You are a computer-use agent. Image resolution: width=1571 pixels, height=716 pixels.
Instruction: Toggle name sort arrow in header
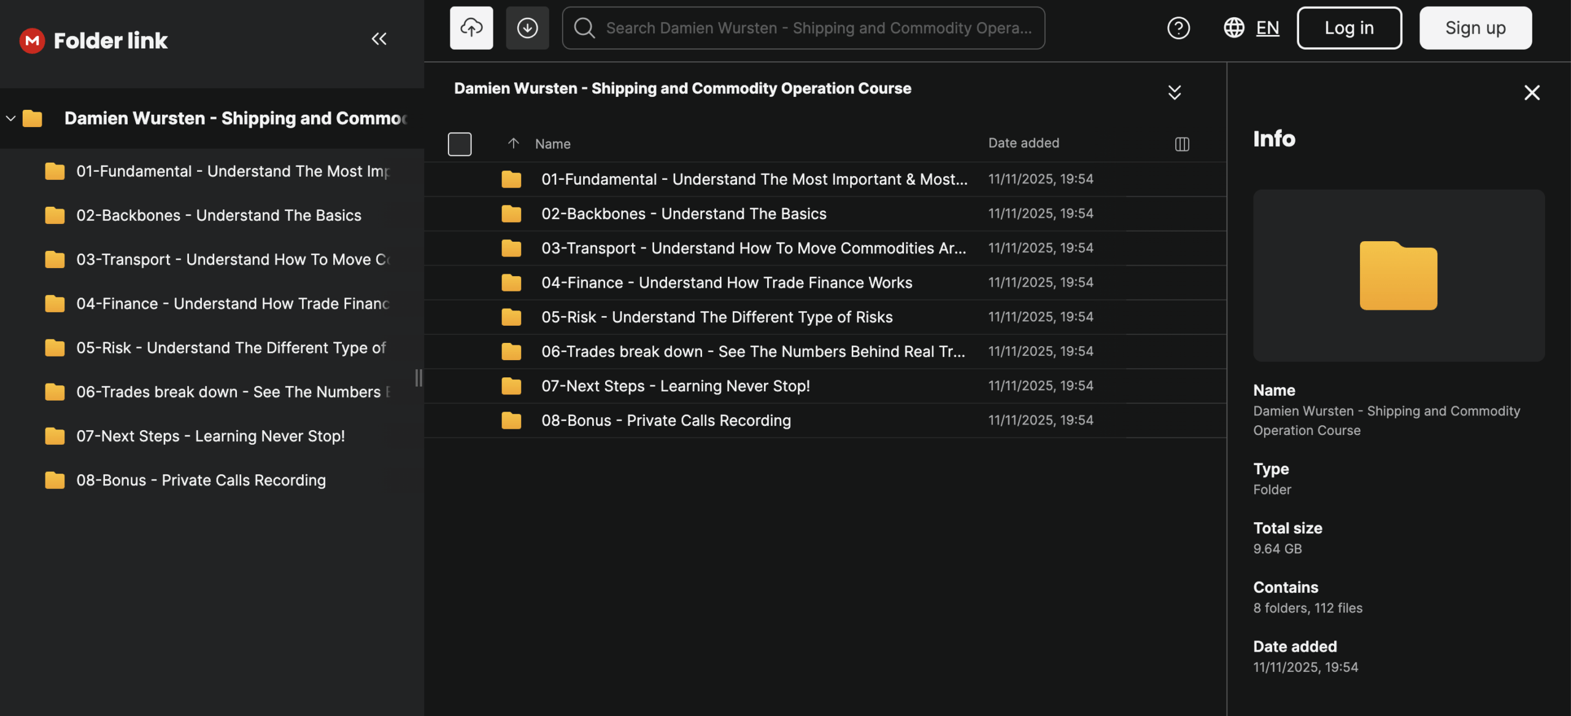pyautogui.click(x=514, y=143)
